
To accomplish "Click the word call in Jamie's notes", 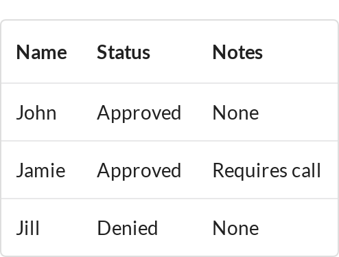I will click(x=306, y=170).
